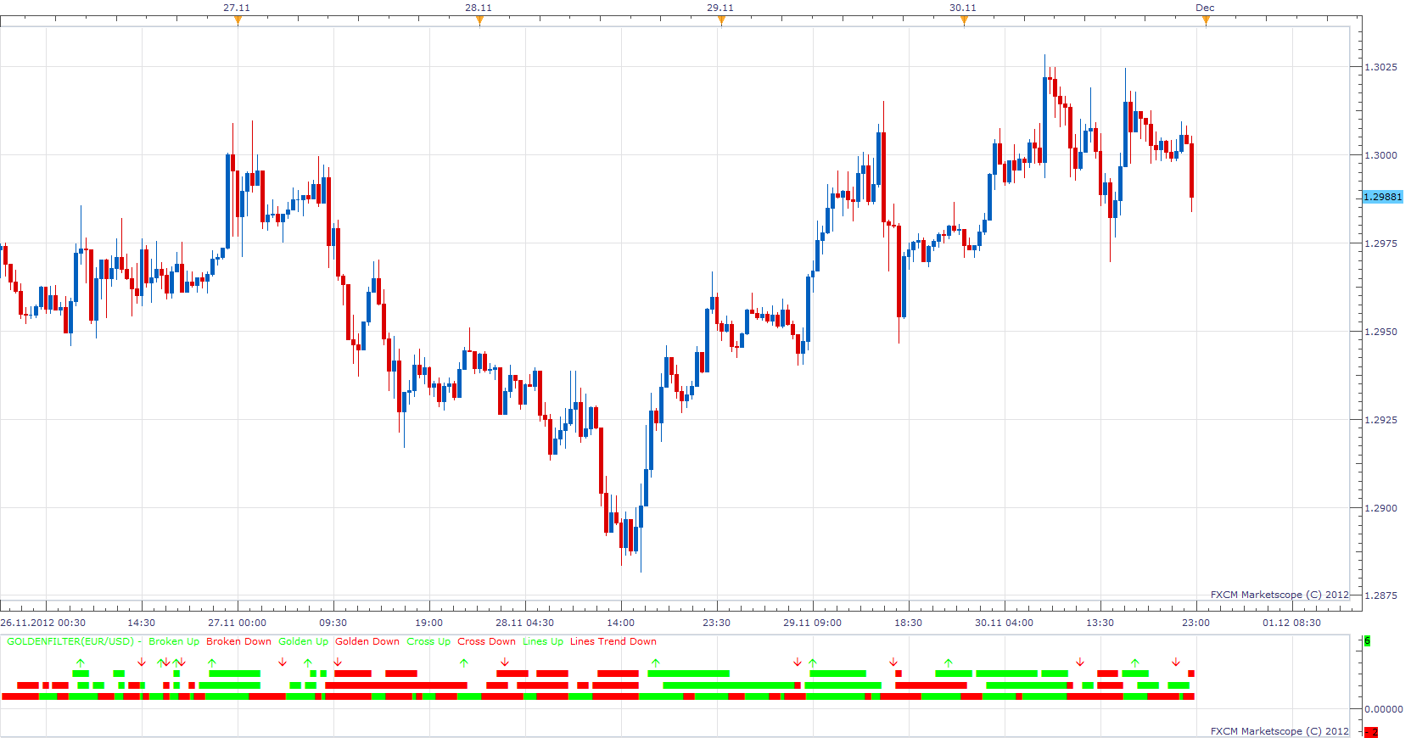Click the Broken Up legend entry
The image size is (1411, 738).
point(174,641)
